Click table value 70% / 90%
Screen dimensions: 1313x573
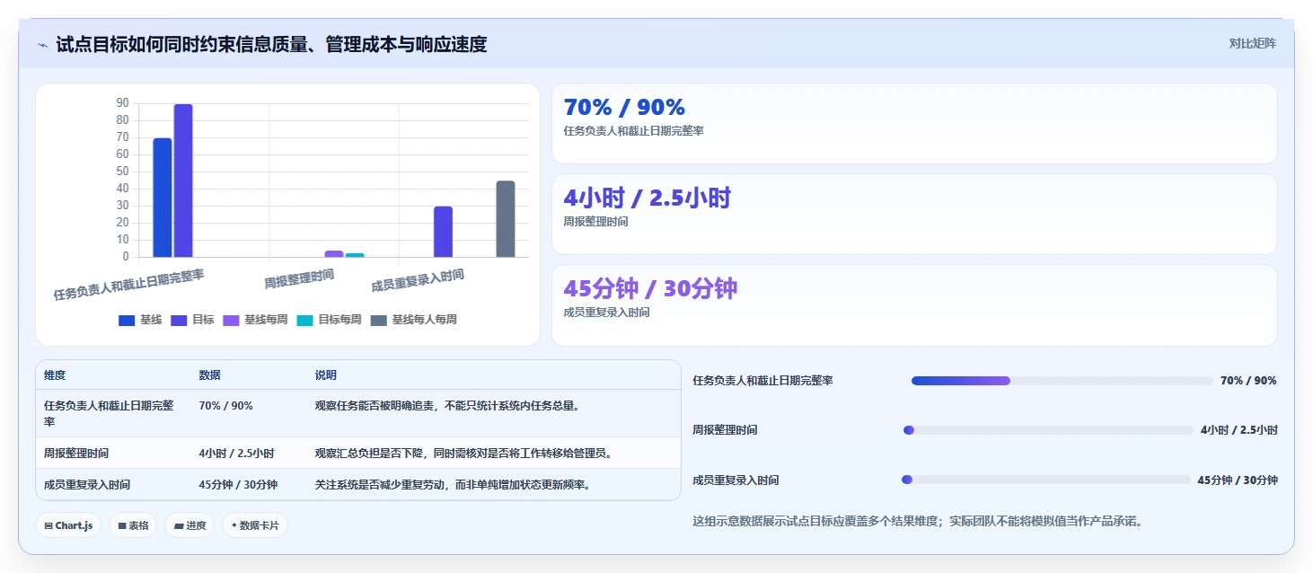pos(226,406)
